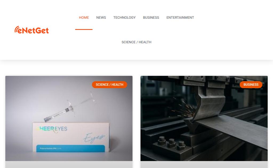Click the eNetGet logo
The height and width of the screenshot is (168, 273).
pos(31,30)
